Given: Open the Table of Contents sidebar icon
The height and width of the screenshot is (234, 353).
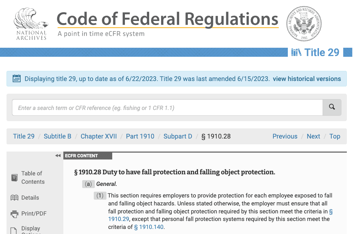Looking at the screenshot, I should click(x=14, y=178).
